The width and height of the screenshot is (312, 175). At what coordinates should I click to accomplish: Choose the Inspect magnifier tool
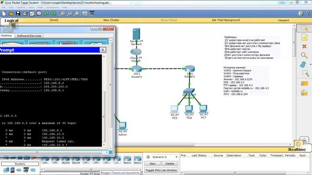pos(304,55)
